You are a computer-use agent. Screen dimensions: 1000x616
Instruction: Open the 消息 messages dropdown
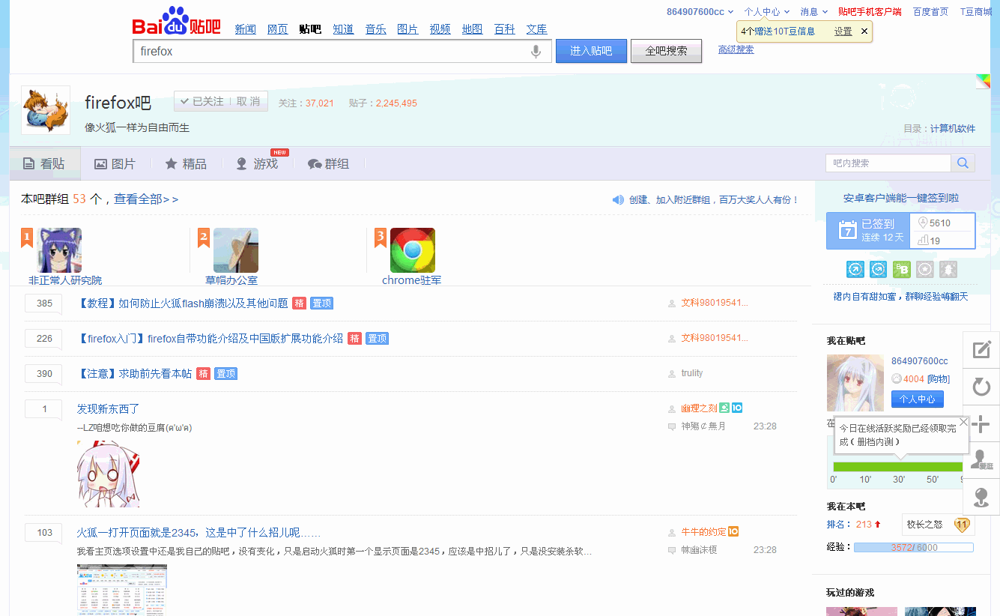pyautogui.click(x=813, y=11)
